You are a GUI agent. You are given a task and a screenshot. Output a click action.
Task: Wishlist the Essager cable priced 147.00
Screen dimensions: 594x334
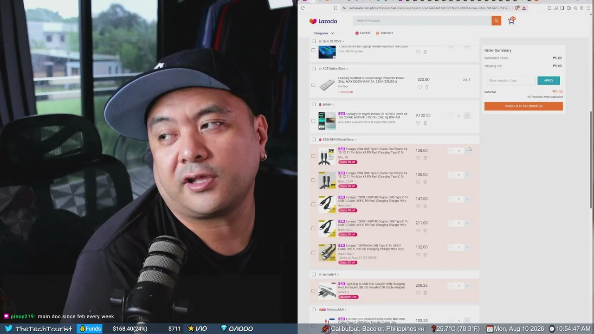pyautogui.click(x=418, y=206)
